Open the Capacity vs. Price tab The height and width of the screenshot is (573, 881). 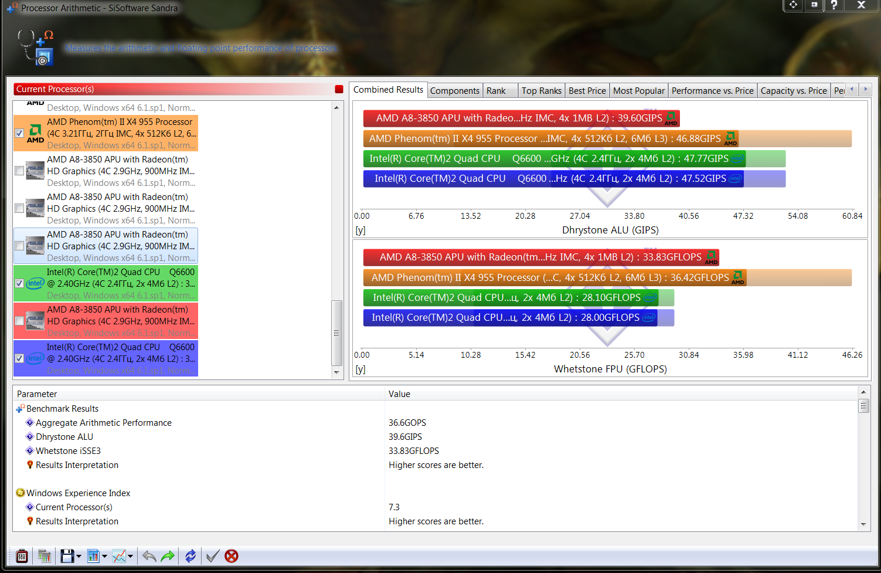794,90
